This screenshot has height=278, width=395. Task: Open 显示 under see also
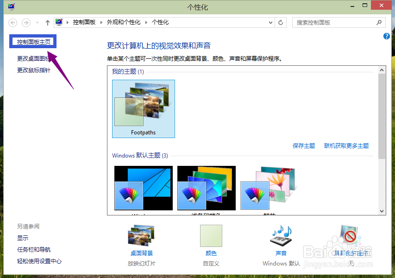point(23,238)
